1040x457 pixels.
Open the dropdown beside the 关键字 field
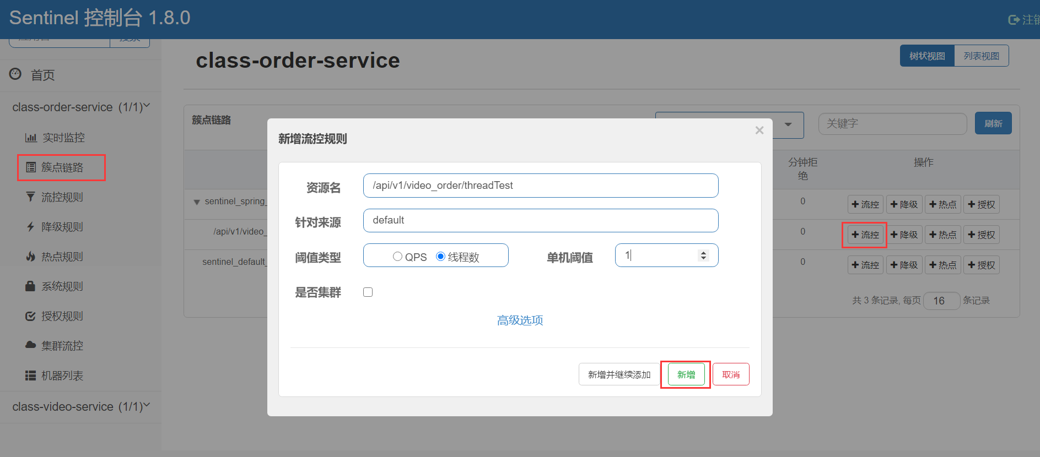coord(788,124)
